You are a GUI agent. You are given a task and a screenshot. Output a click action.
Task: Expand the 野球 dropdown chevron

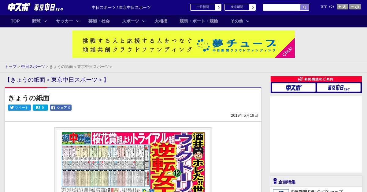point(45,21)
